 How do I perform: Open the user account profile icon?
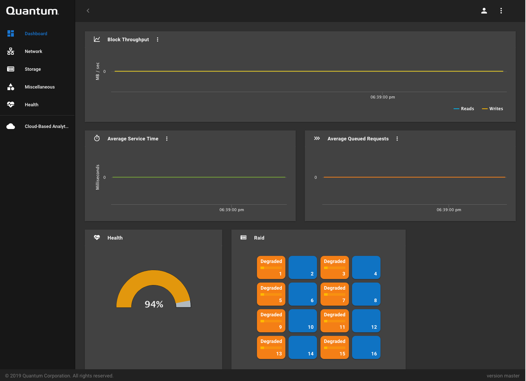(x=484, y=11)
